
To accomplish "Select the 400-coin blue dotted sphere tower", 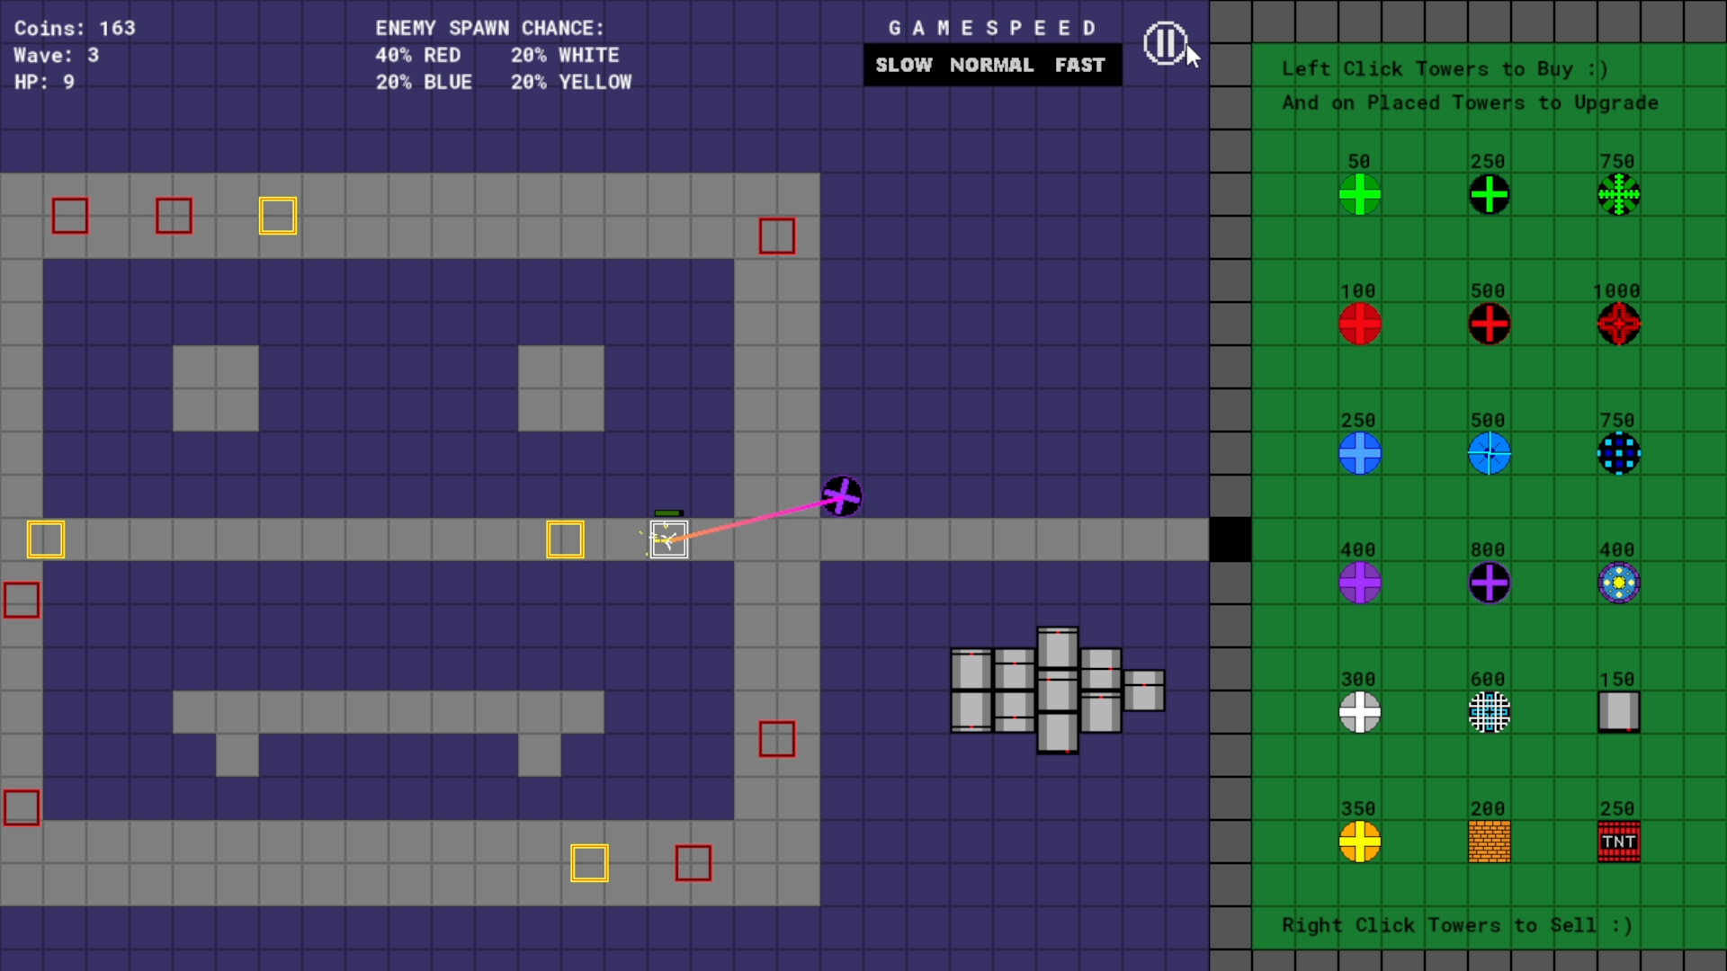I will [x=1618, y=583].
